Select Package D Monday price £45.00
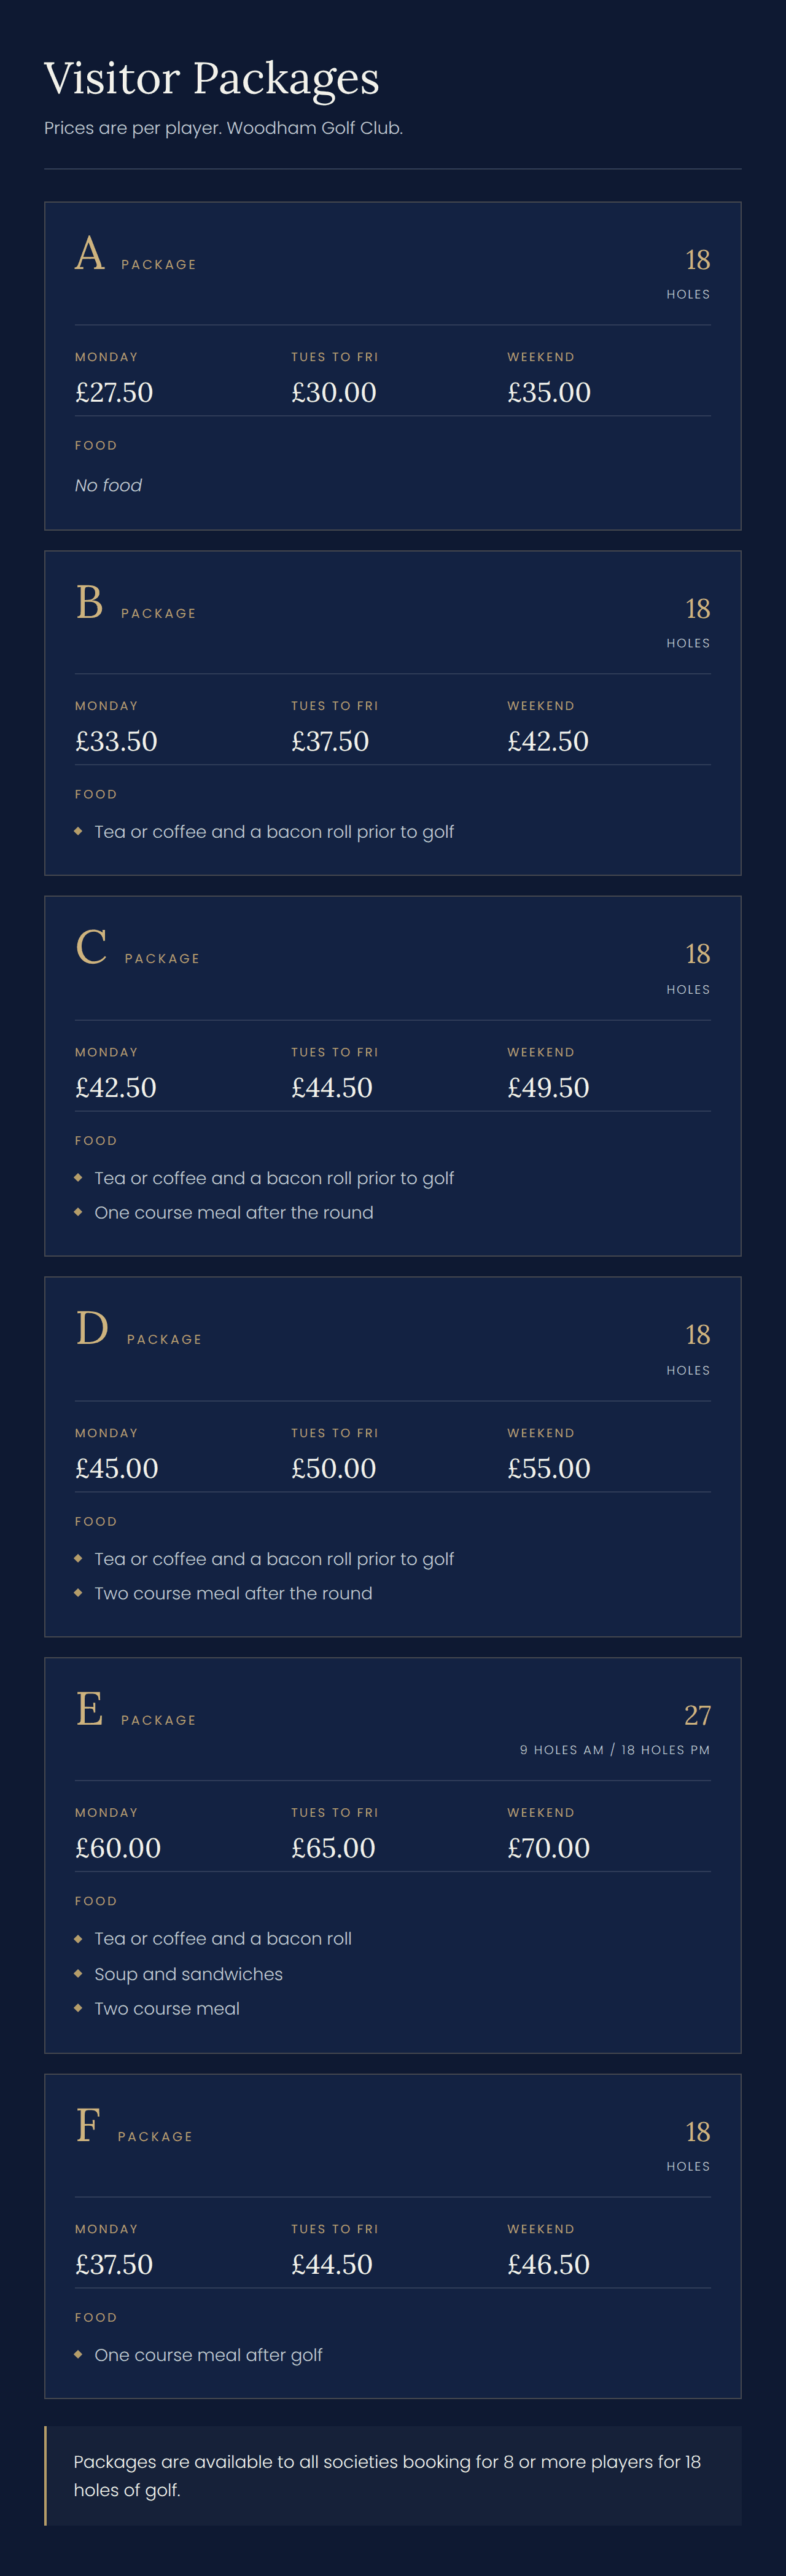This screenshot has height=2576, width=786. 117,1468
